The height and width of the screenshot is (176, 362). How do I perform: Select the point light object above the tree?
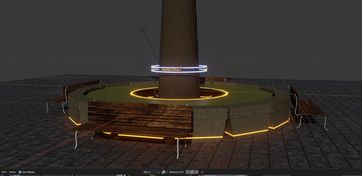click(143, 29)
